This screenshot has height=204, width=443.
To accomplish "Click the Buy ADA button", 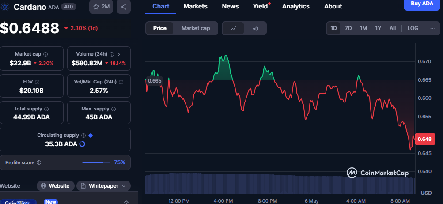I will [422, 4].
